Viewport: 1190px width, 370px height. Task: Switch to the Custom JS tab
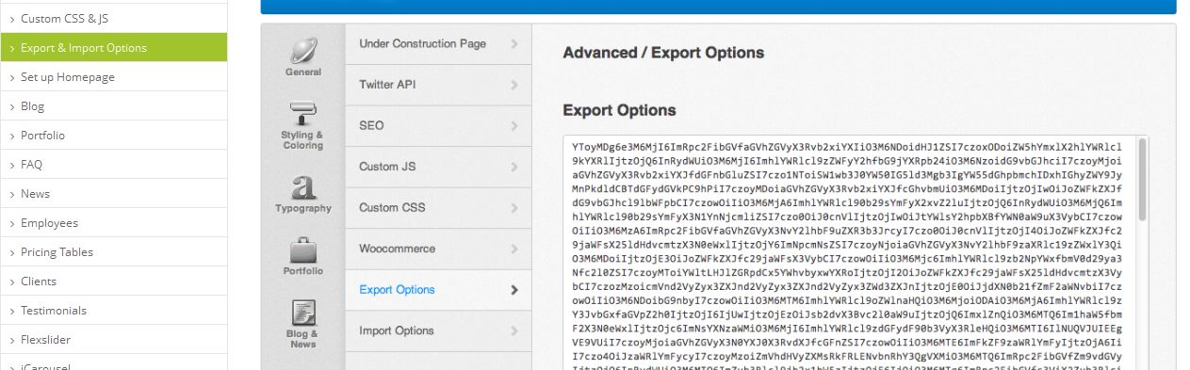pyautogui.click(x=438, y=167)
